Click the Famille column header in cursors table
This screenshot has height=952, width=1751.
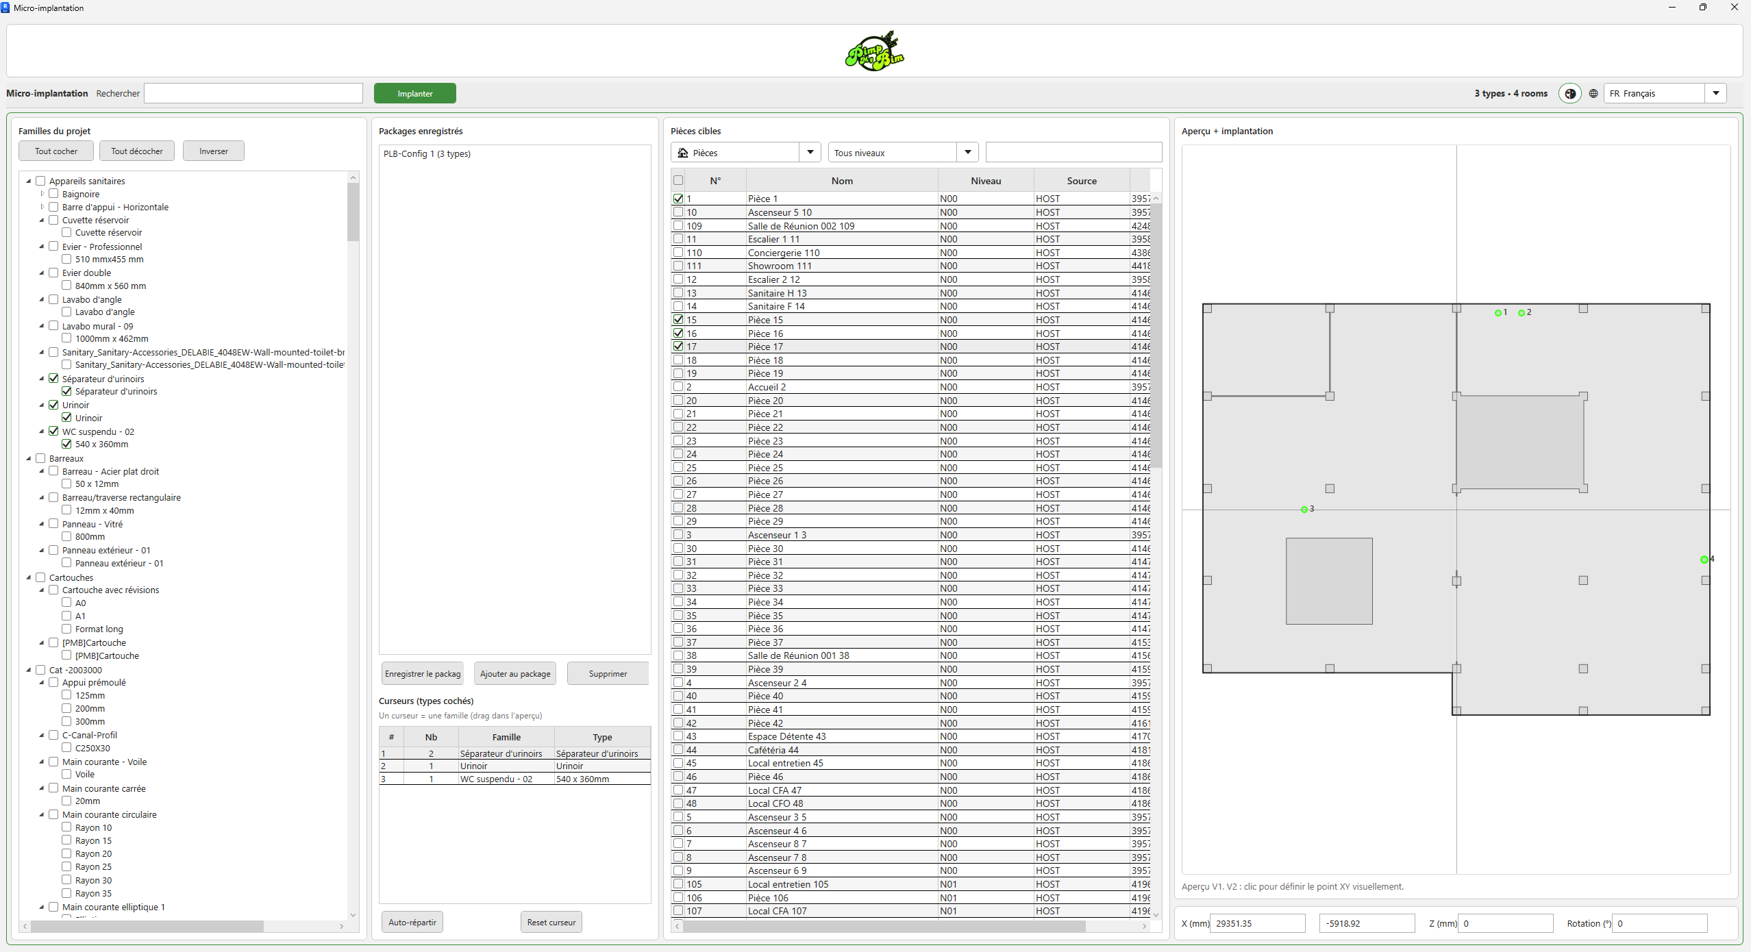point(506,737)
